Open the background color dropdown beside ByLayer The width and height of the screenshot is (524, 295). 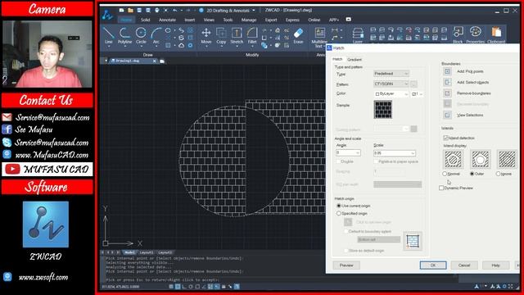click(x=418, y=94)
